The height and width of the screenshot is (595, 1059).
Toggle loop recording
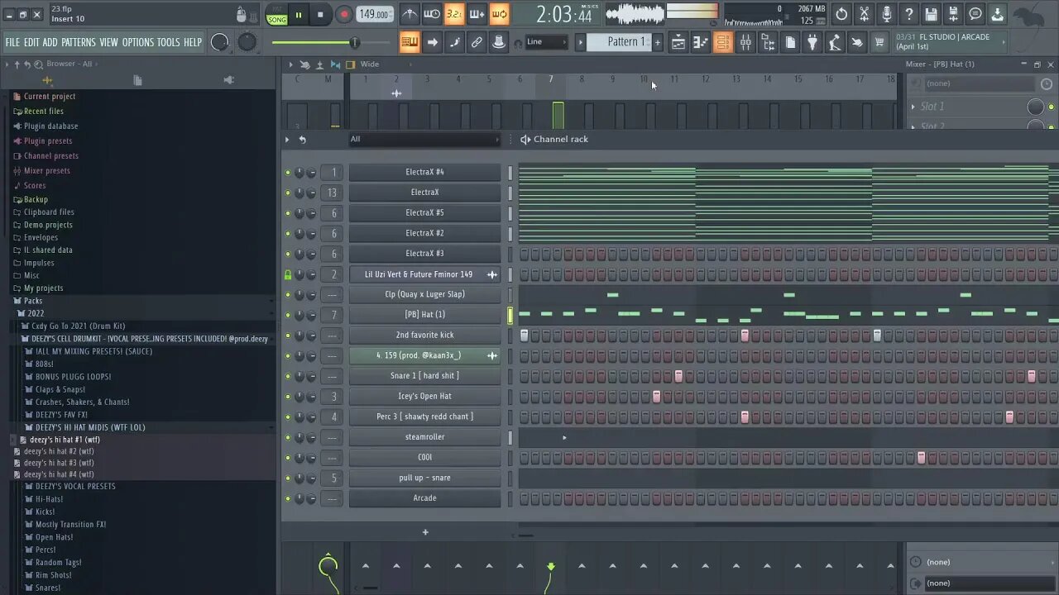499,14
